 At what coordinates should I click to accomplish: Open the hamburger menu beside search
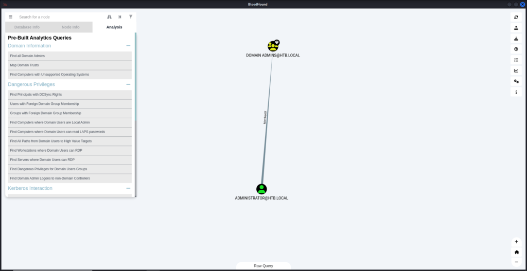click(10, 17)
